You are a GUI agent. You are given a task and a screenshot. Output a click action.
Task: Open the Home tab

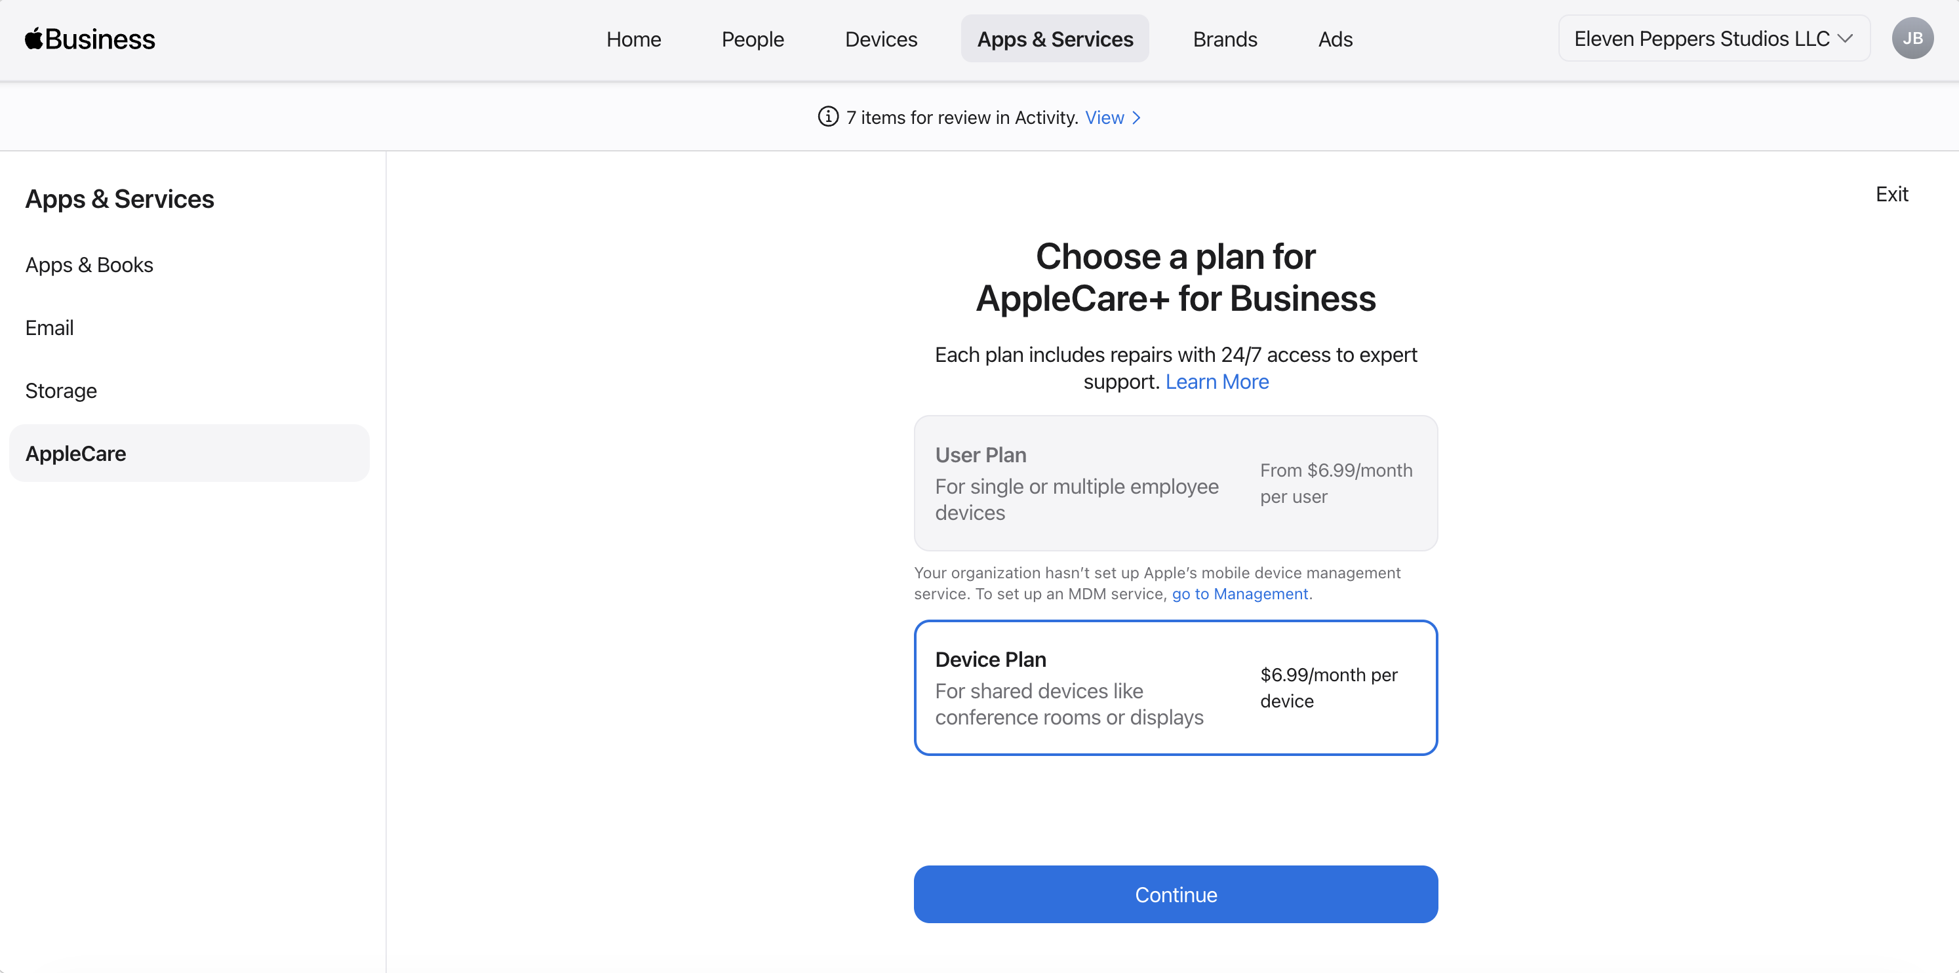click(633, 39)
